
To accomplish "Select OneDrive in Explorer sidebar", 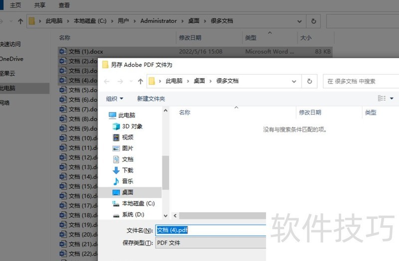I will (x=11, y=59).
